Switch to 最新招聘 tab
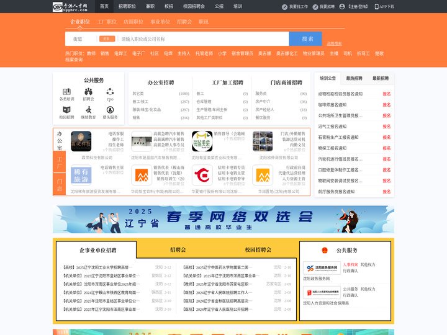The height and width of the screenshot is (335, 447). click(381, 78)
